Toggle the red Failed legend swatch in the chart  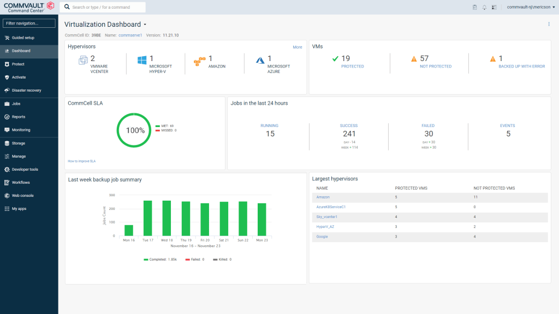click(188, 259)
